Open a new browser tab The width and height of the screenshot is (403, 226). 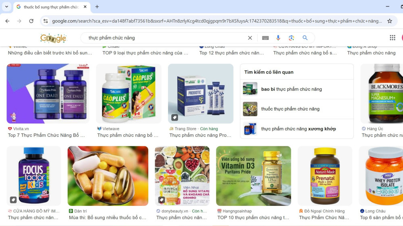pos(97,7)
